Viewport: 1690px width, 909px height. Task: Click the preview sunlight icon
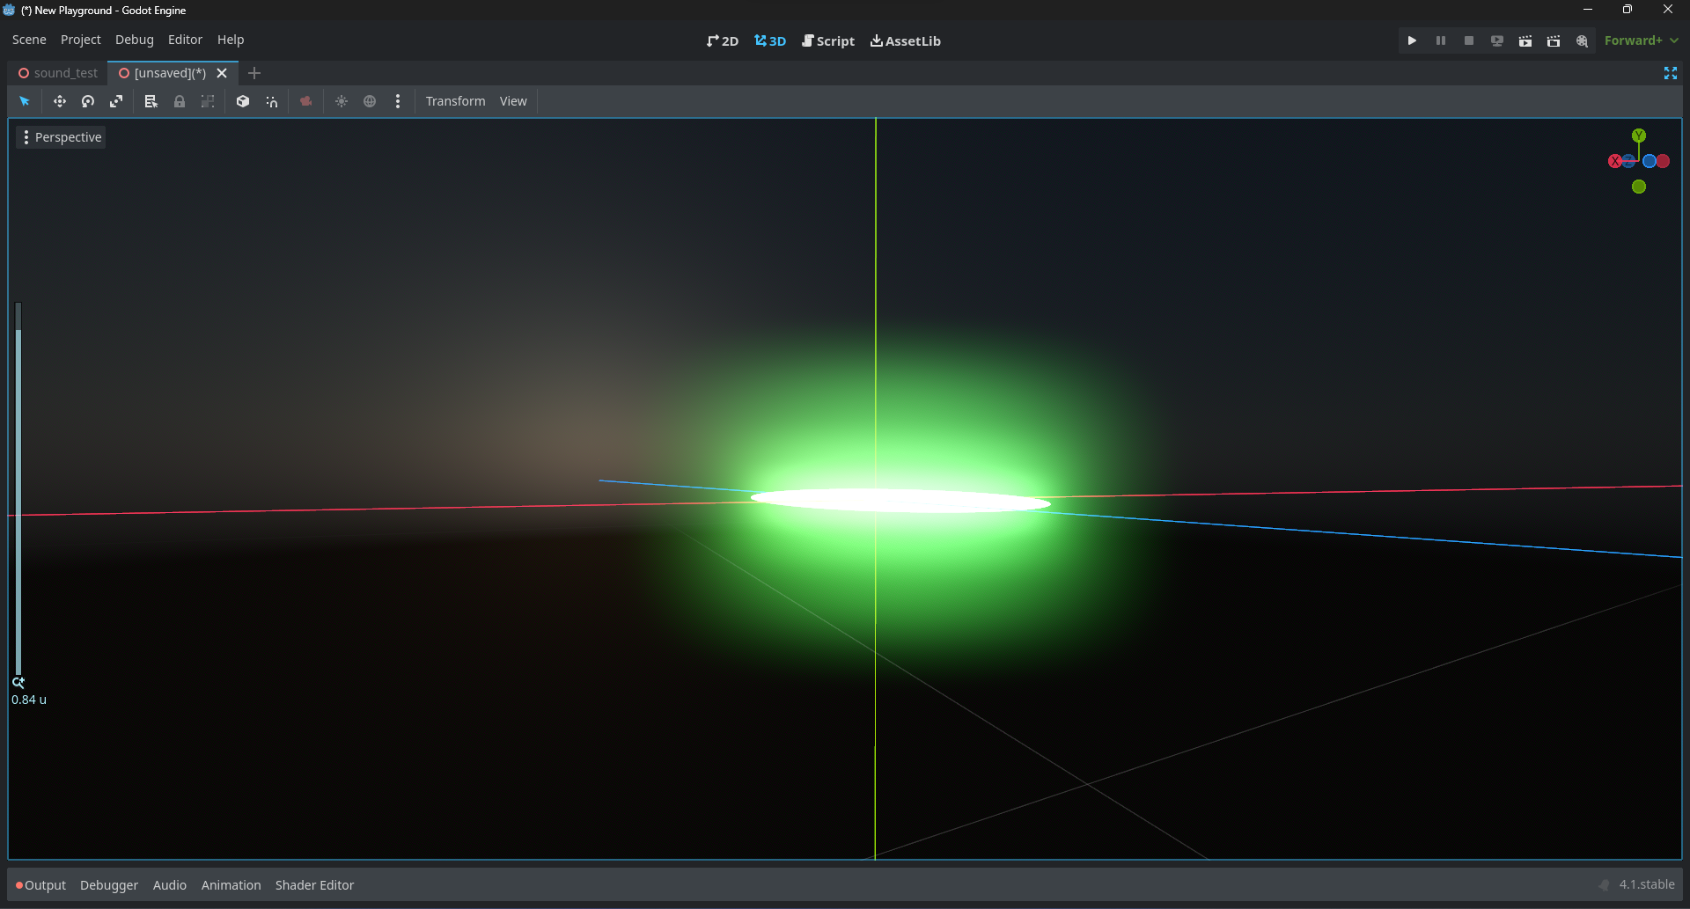pos(342,101)
